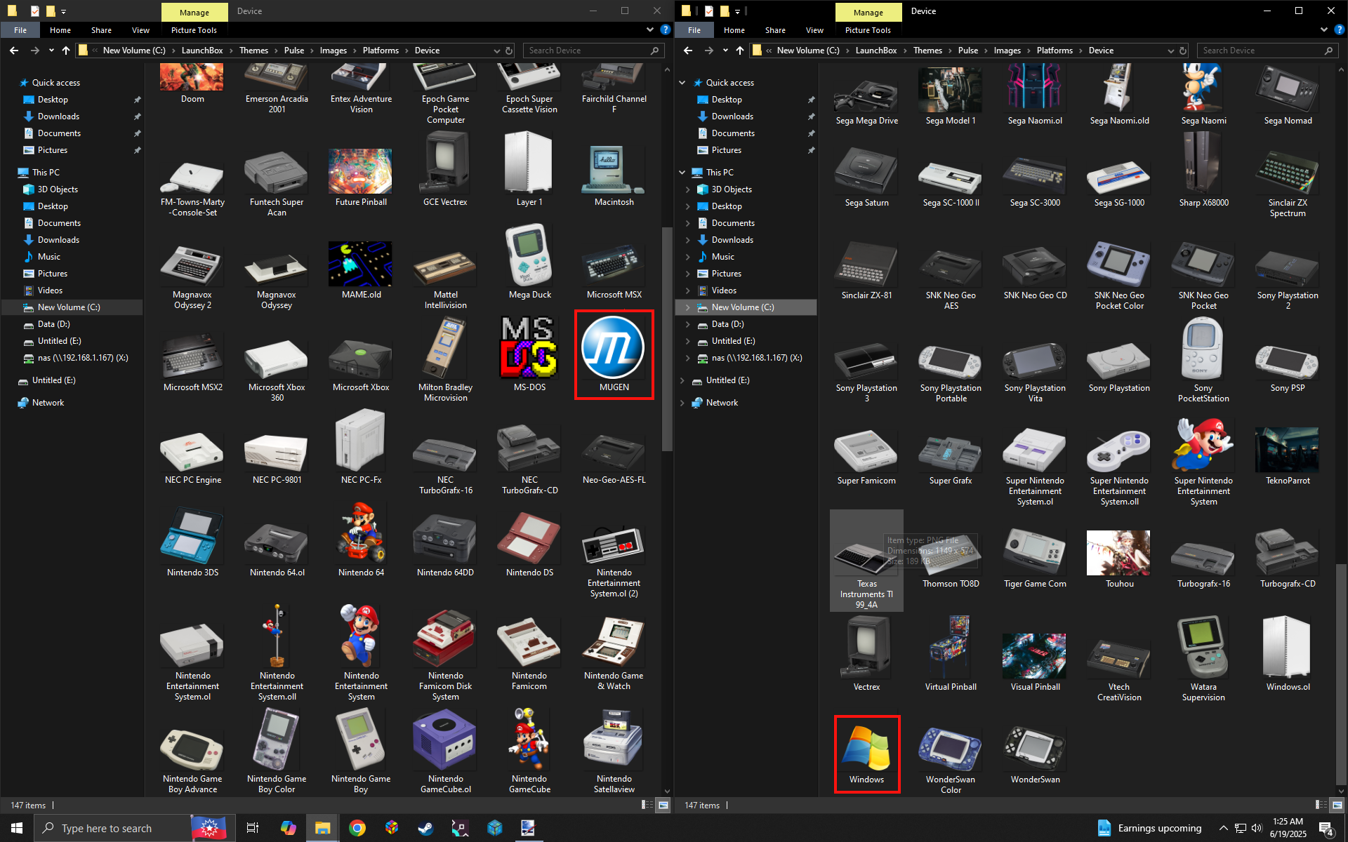
Task: Expand Network in right window tree
Action: [682, 403]
